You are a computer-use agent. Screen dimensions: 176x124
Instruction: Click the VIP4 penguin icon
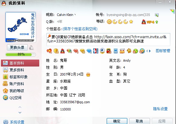144,22
